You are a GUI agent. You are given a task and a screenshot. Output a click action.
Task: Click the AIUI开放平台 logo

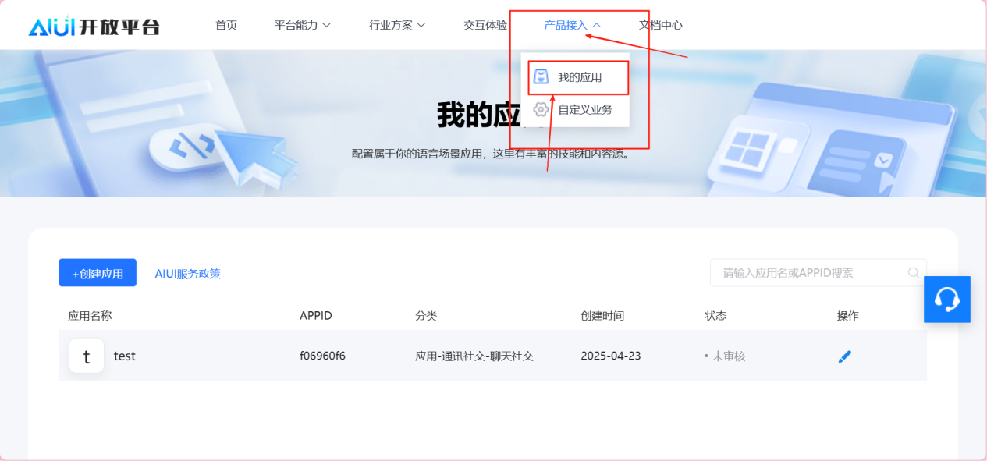coord(94,26)
